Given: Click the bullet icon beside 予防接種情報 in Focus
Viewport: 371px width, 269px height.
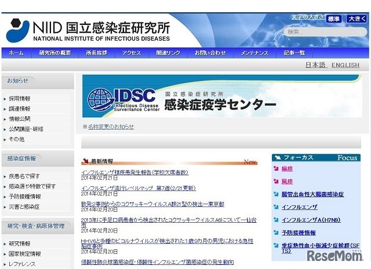Looking at the screenshot, I should pos(276,233).
